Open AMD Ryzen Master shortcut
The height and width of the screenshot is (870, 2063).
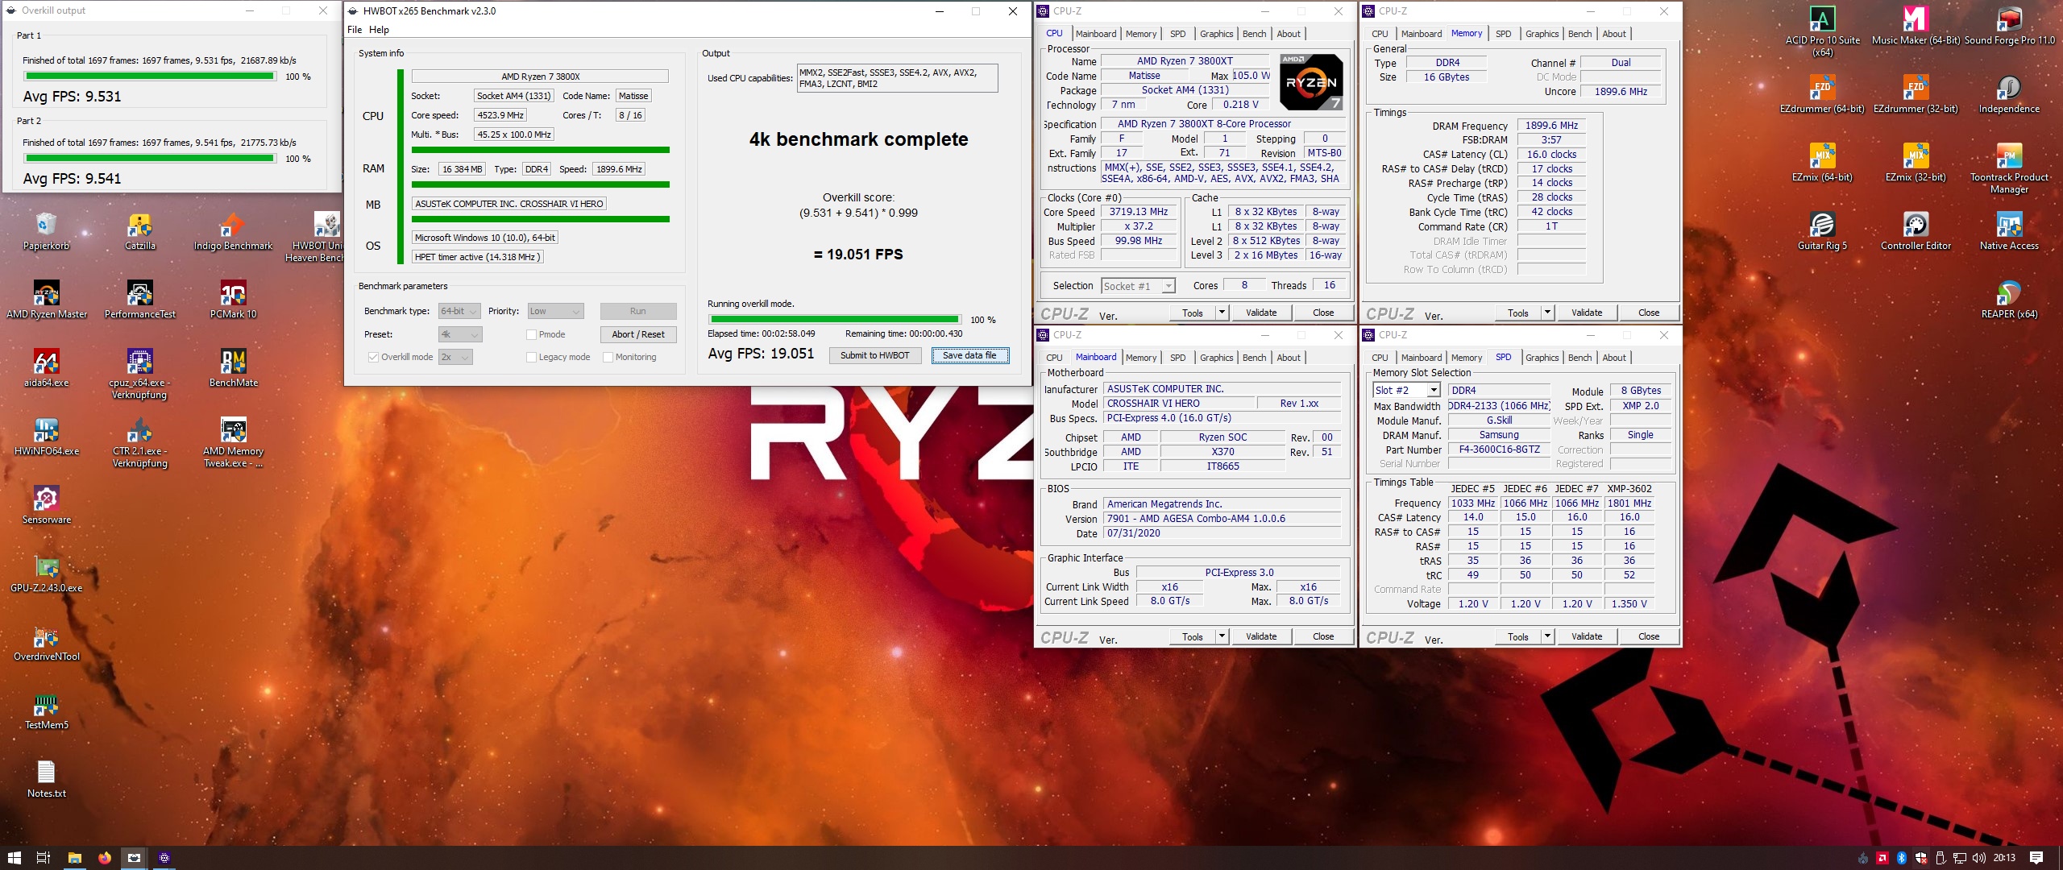point(47,300)
